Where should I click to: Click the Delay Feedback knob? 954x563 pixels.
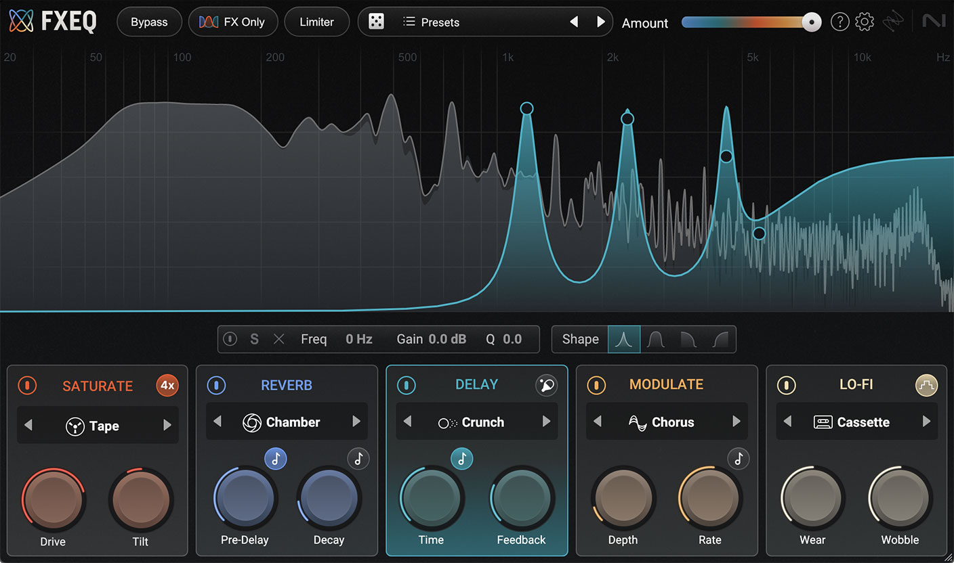(x=521, y=498)
